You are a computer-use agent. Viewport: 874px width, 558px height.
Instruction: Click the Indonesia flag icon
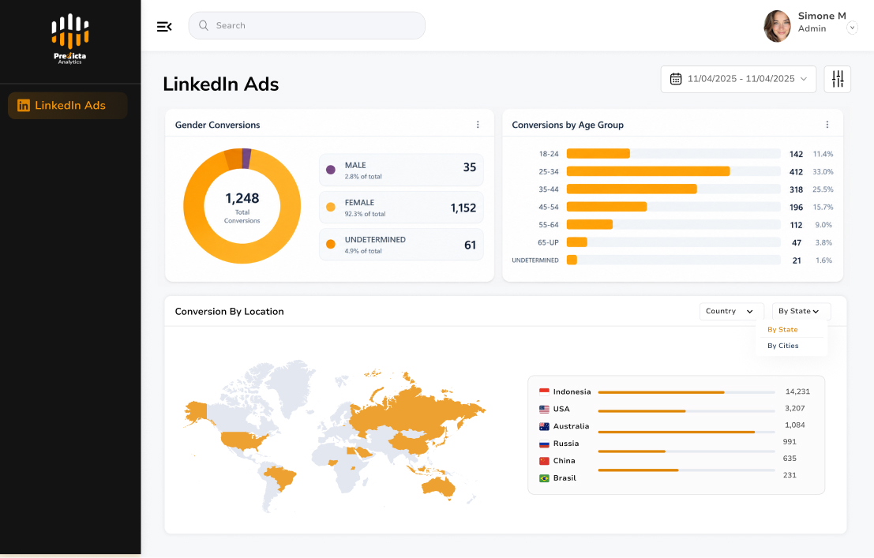pos(544,392)
